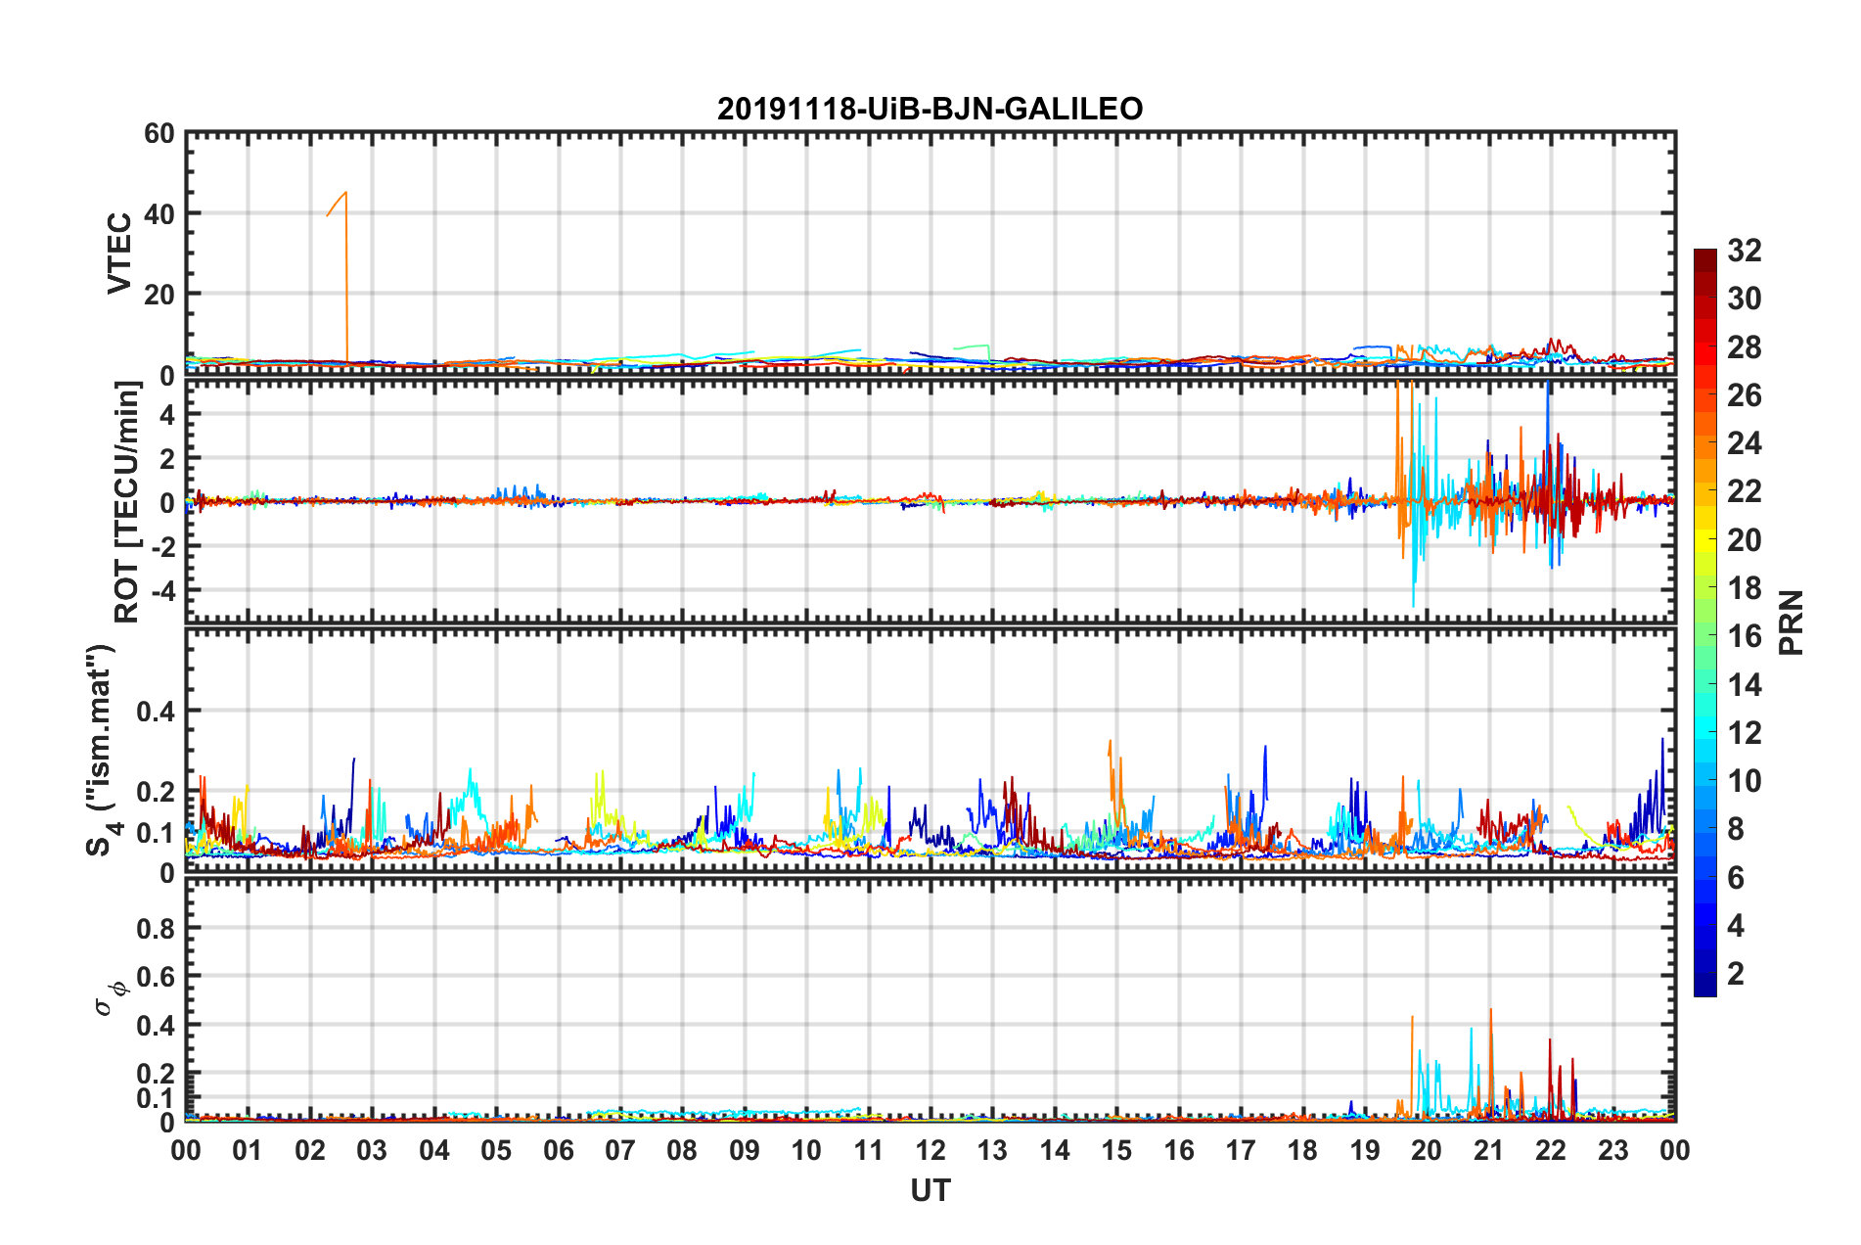Image resolution: width=1861 pixels, height=1245 pixels.
Task: Click UT axis tick label "19"
Action: [x=1365, y=1150]
